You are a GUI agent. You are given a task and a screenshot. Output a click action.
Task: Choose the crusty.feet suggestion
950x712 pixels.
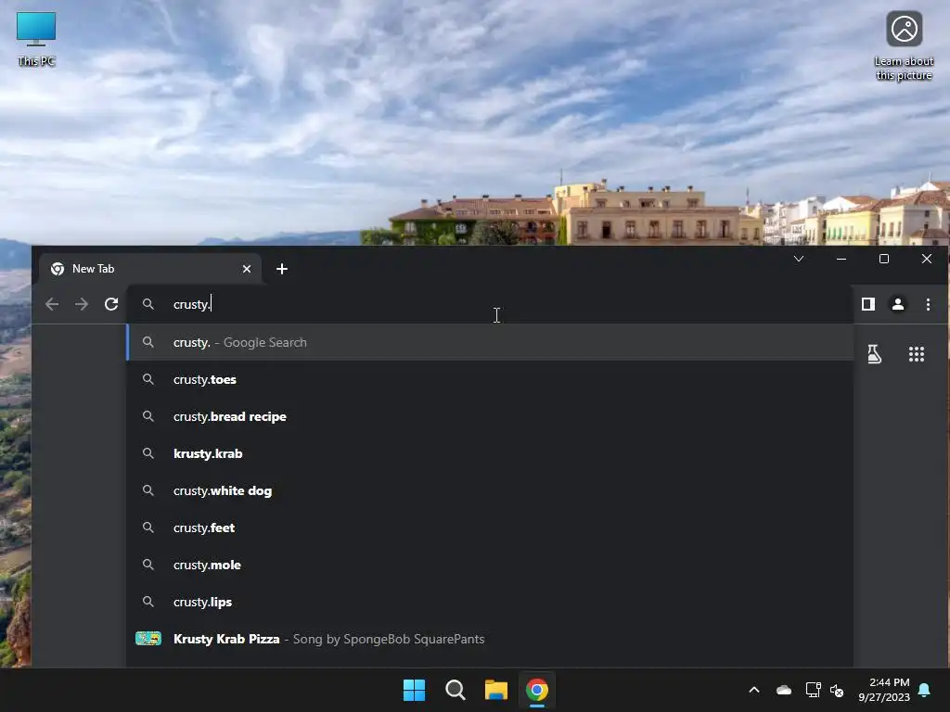[x=490, y=528]
